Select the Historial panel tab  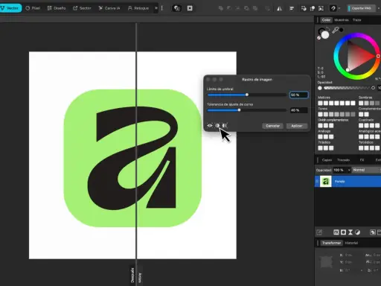(x=351, y=243)
